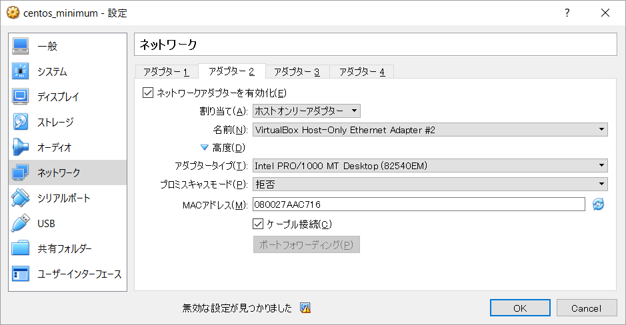626x325 pixels.
Task: Switch to アダプター 4 tab
Action: (x=362, y=72)
